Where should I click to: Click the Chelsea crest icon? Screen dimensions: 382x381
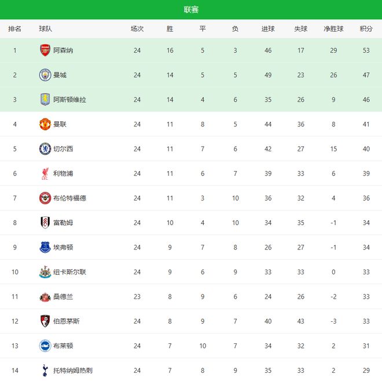45,149
